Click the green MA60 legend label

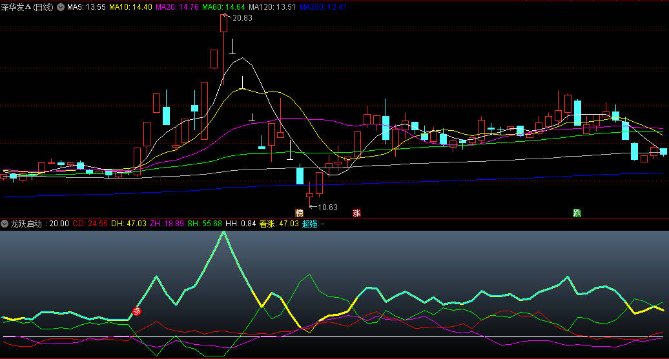pyautogui.click(x=223, y=7)
